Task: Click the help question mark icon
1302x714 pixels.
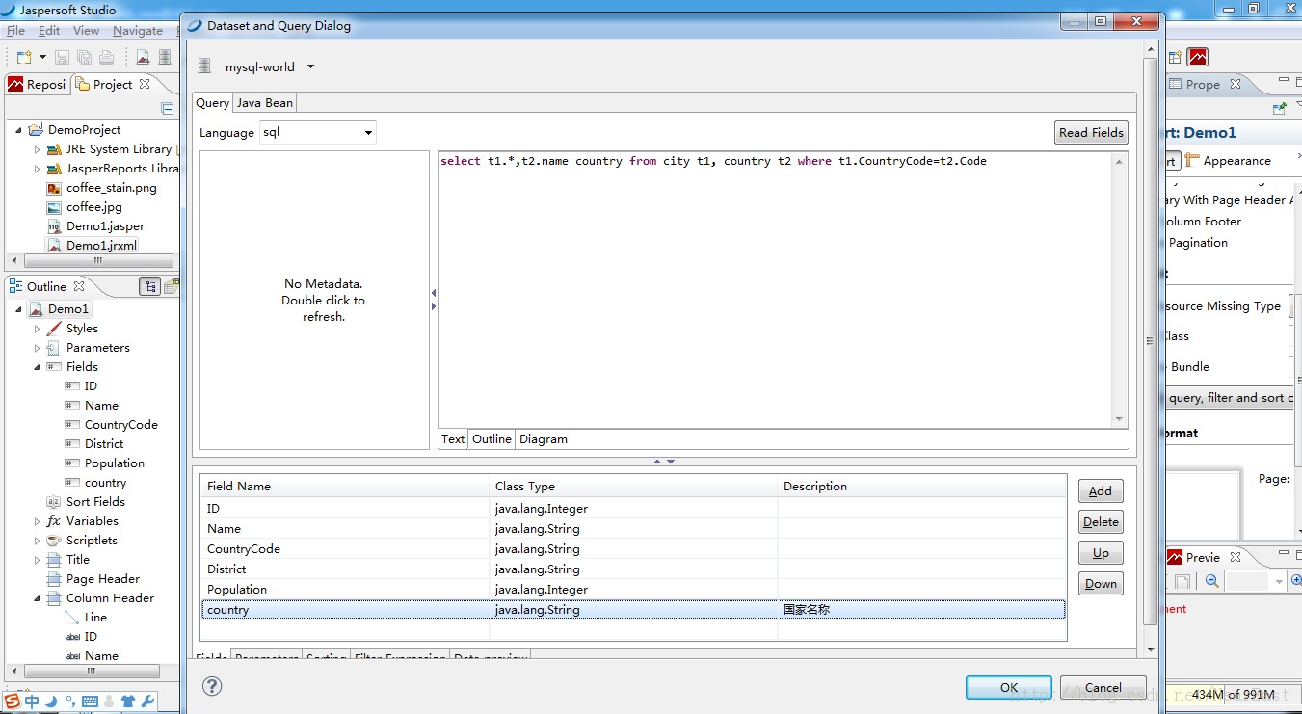Action: [212, 686]
